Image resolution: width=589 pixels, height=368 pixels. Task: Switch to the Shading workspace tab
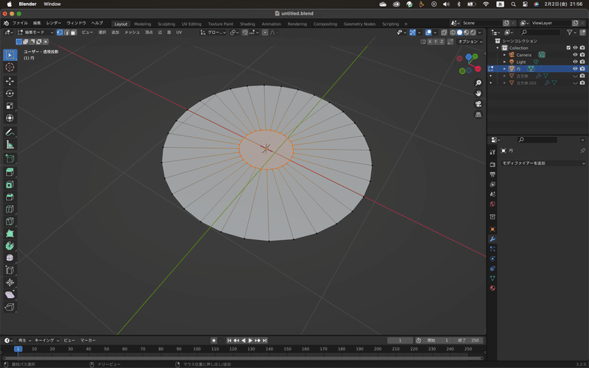click(x=247, y=24)
